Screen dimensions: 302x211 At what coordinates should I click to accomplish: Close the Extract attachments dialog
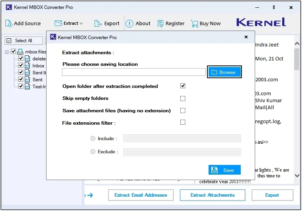246,37
